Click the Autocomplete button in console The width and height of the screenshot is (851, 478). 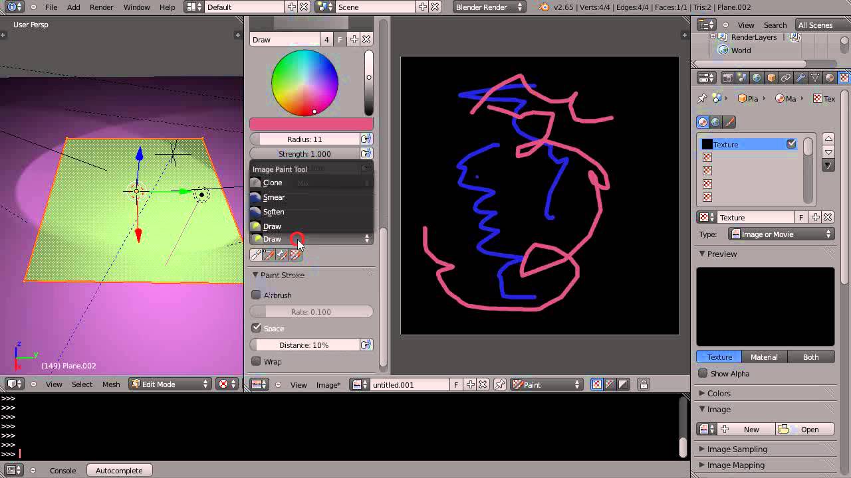pos(119,471)
